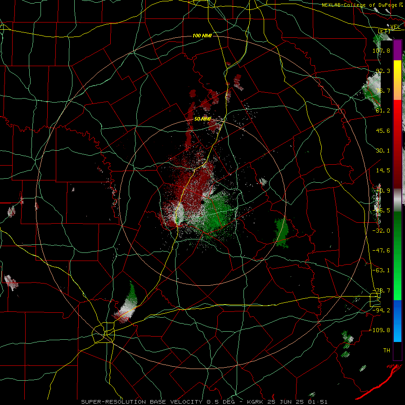Select the -47.6 velocity scale value

(x=381, y=251)
